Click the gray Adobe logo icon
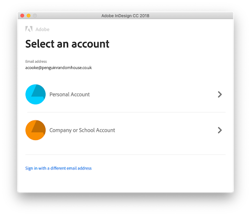Image resolution: width=251 pixels, height=216 pixels. (x=29, y=29)
